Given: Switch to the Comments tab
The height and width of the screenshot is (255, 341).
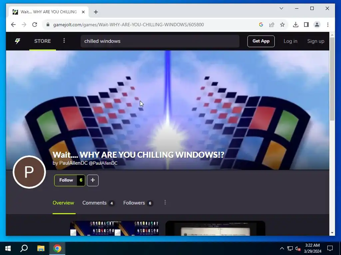Looking at the screenshot, I should click(99, 203).
